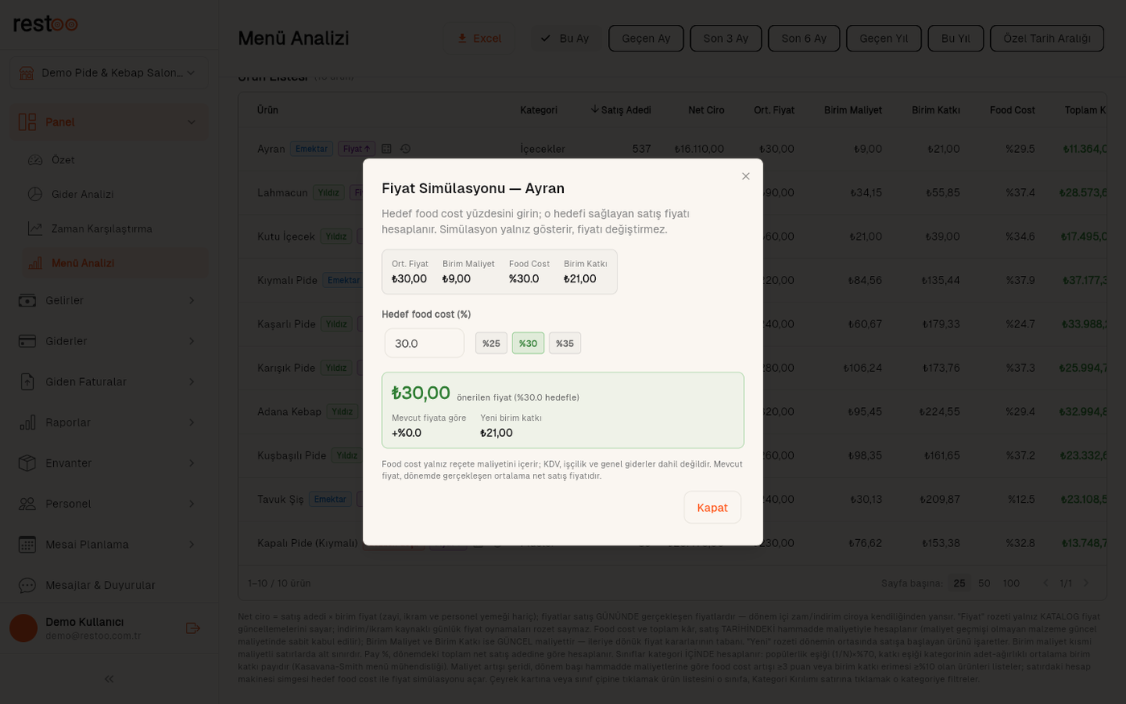Click the history icon in Ayran row
This screenshot has height=704, width=1126.
click(405, 149)
